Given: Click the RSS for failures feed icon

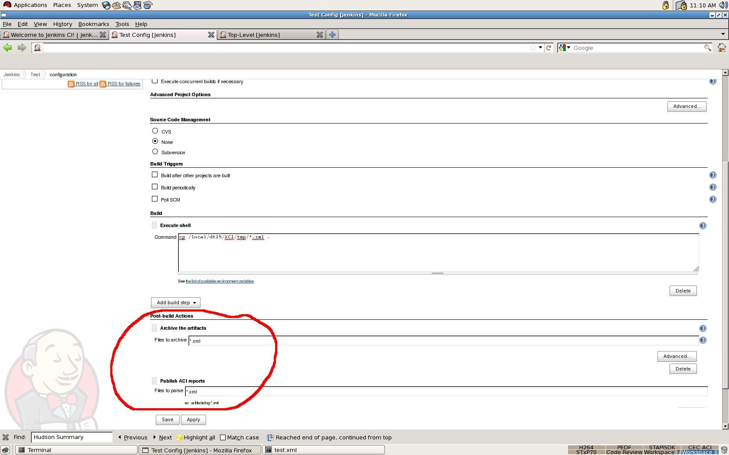Looking at the screenshot, I should [103, 84].
